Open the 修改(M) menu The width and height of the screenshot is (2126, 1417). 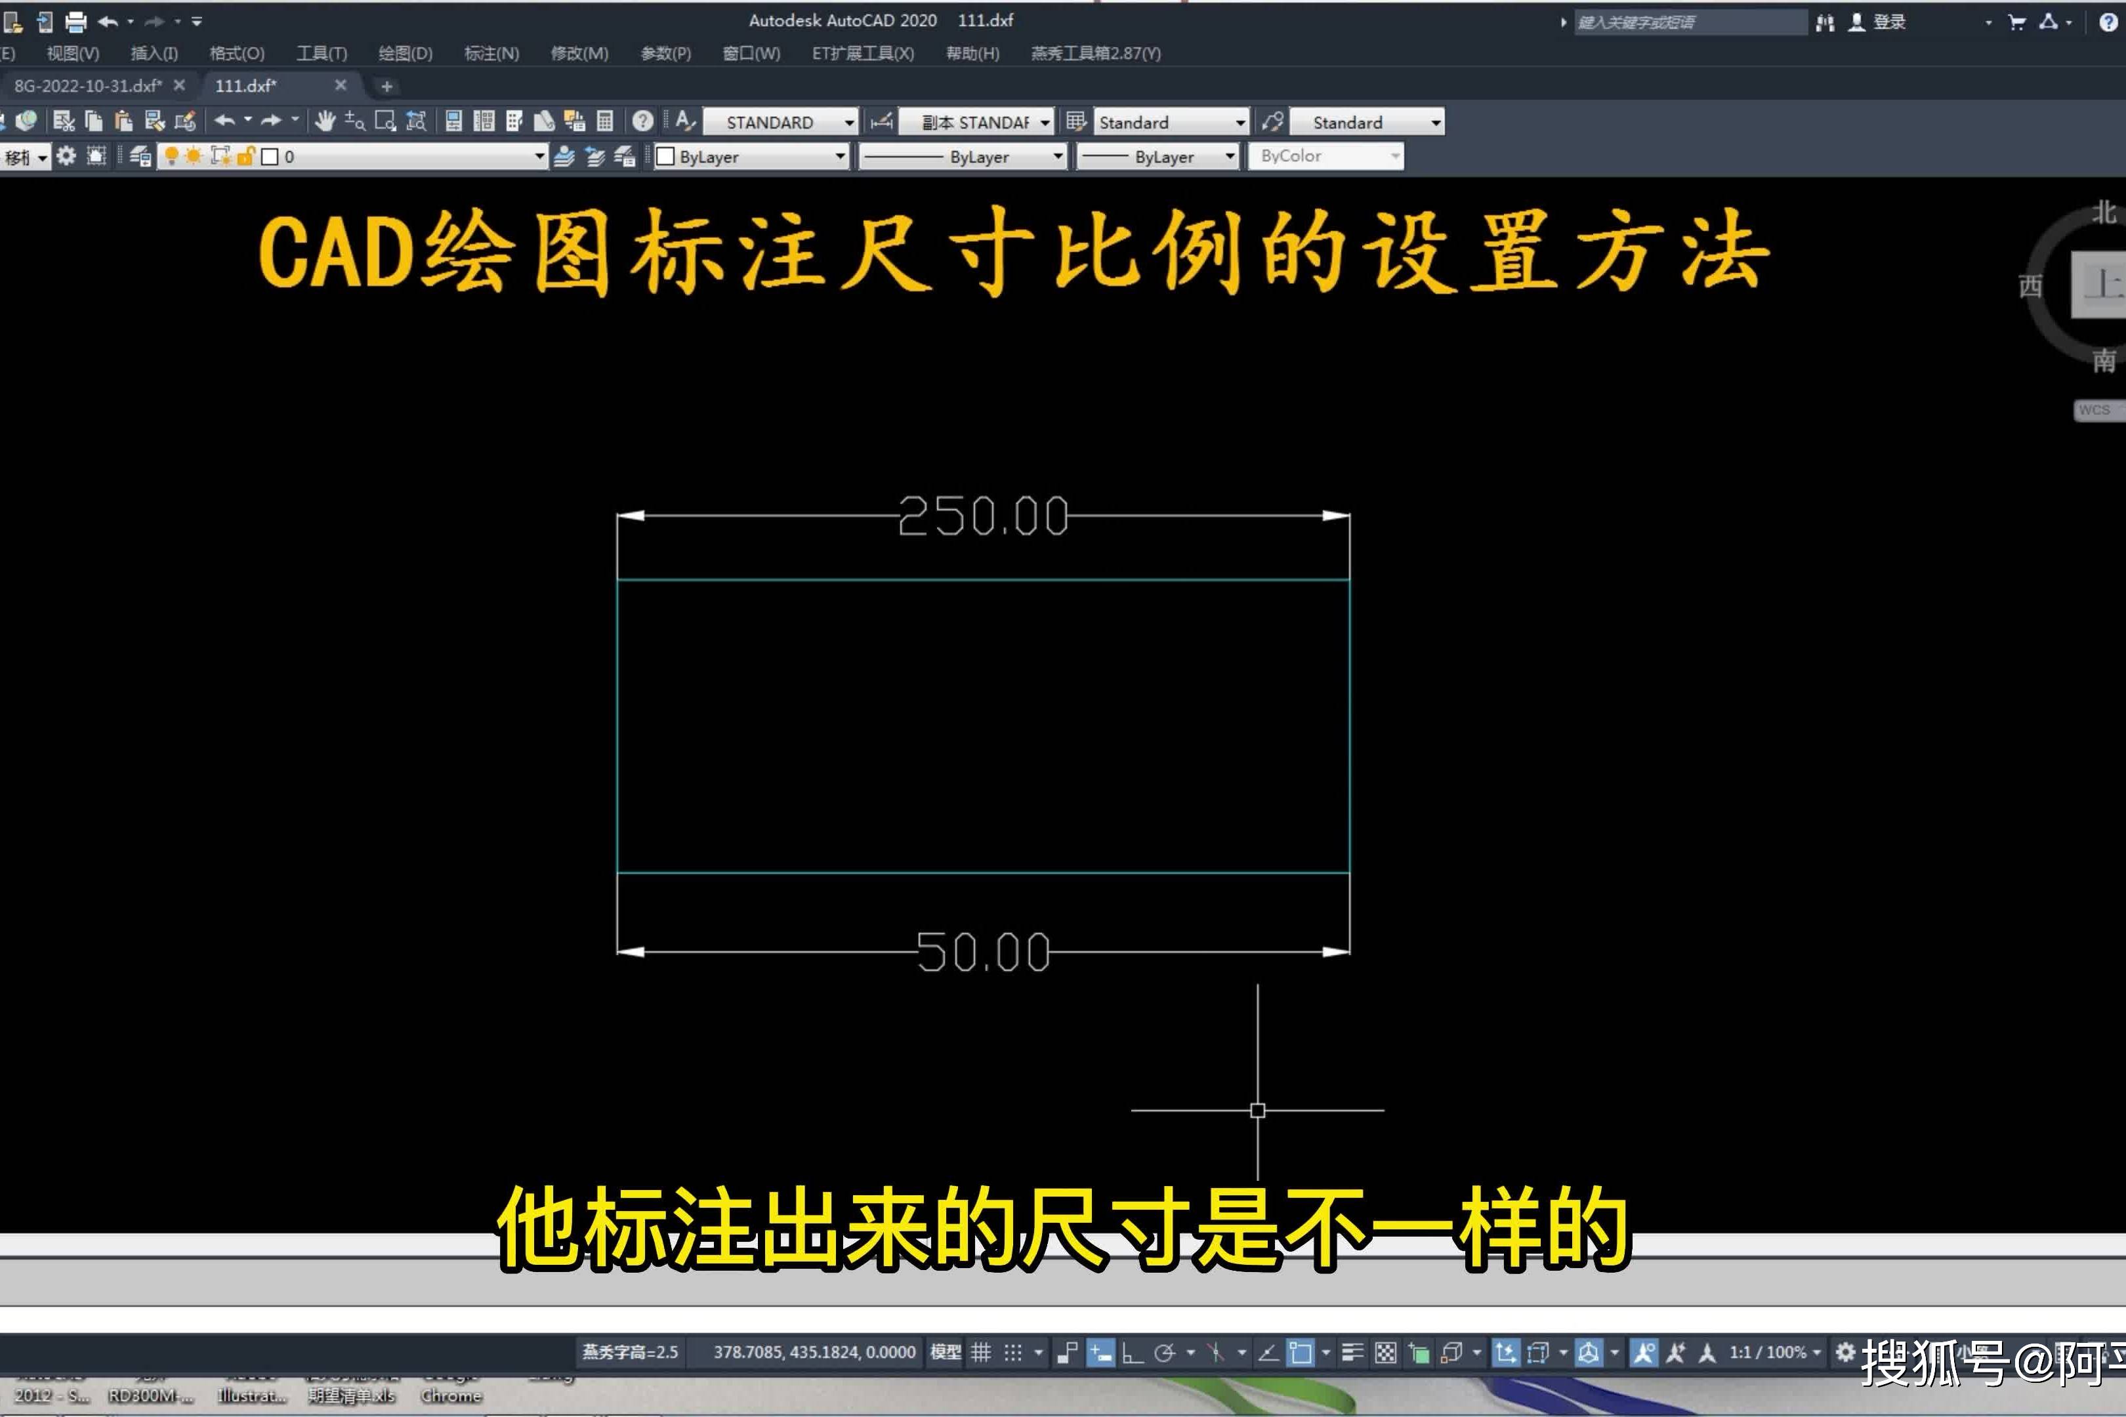[579, 53]
